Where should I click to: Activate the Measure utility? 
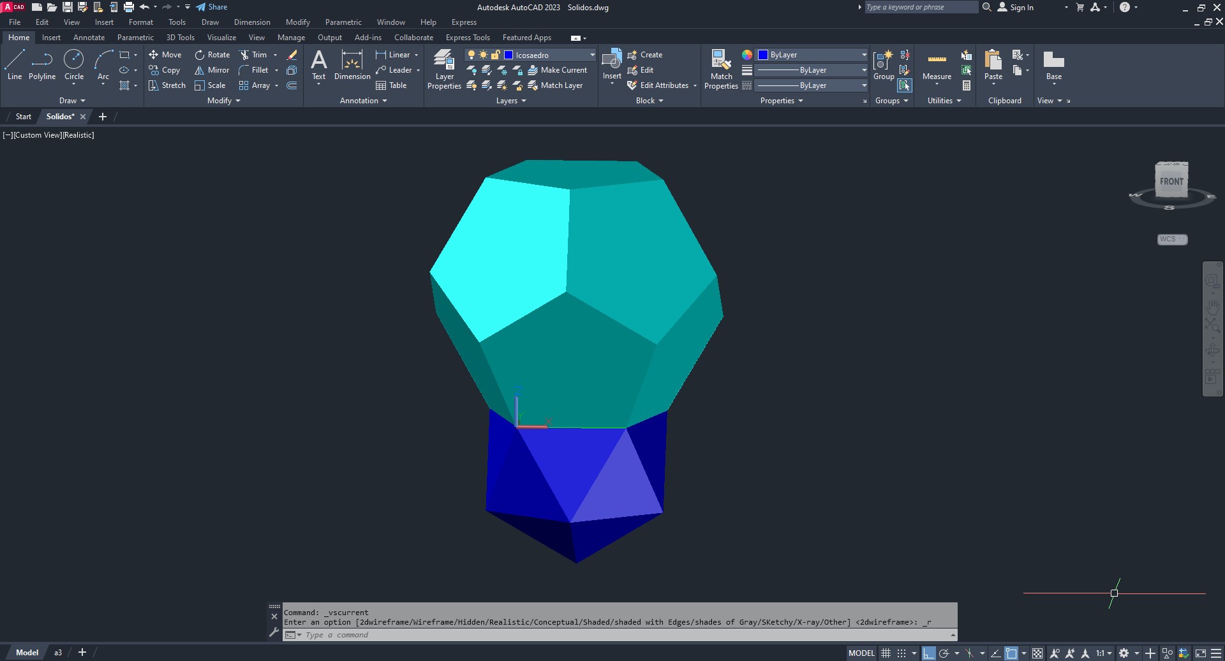pos(937,66)
